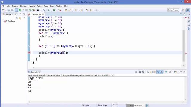The height and width of the screenshot is (107, 191).
Task: Click the Back navigation arrow icon
Action: point(91,10)
